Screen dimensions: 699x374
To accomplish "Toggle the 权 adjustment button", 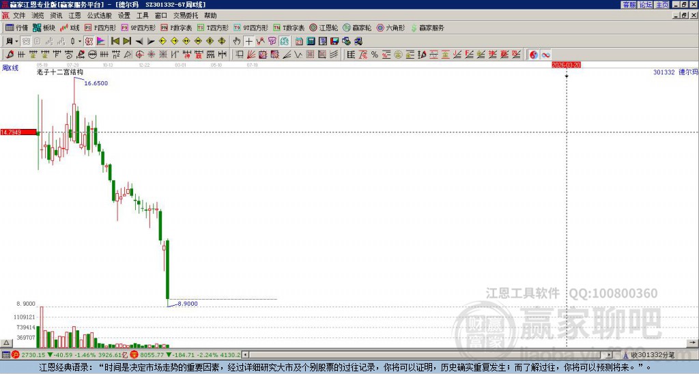I will pos(89,42).
